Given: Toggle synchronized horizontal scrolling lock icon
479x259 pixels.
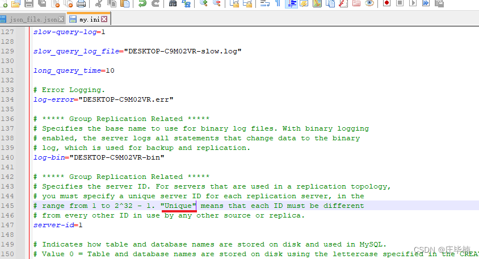Looking at the screenshot, I should tap(248, 3).
